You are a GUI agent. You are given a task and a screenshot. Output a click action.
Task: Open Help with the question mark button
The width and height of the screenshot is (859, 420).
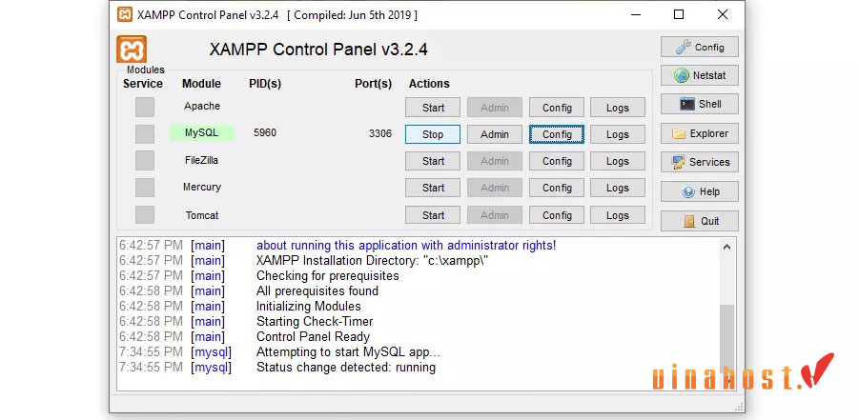click(x=700, y=191)
